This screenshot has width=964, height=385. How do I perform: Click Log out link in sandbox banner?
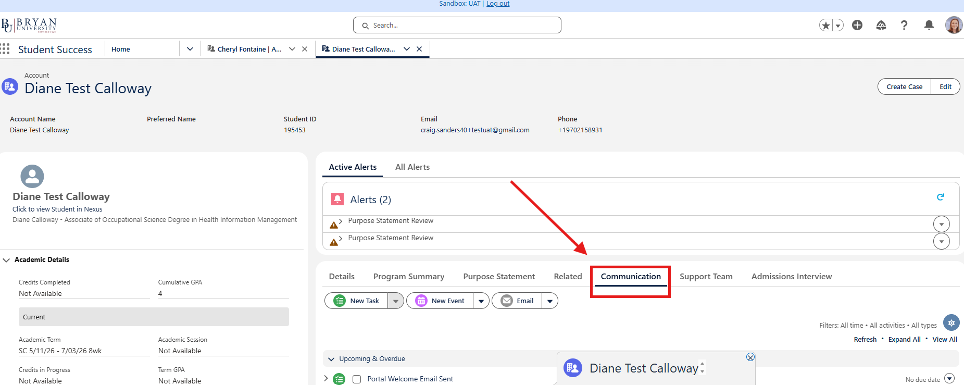498,4
